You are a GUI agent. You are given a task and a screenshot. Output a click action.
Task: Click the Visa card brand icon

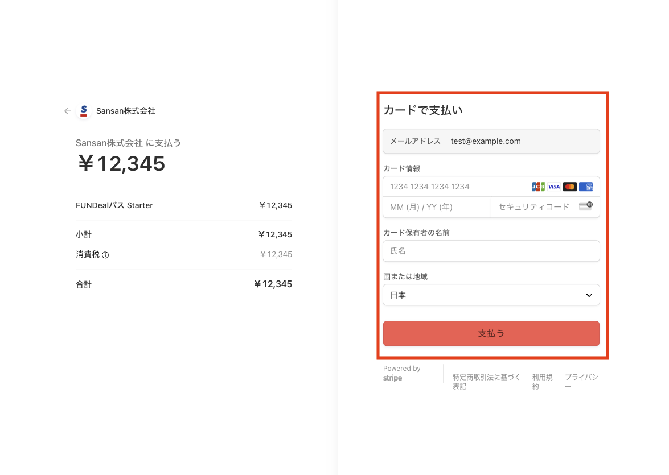pos(554,187)
